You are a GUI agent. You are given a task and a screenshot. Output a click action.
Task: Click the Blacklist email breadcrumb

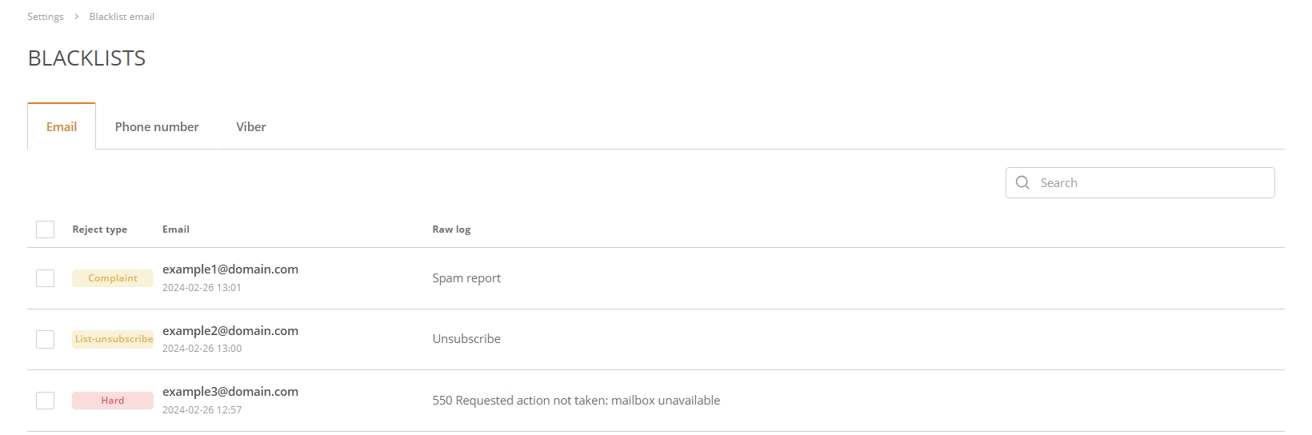(x=122, y=16)
